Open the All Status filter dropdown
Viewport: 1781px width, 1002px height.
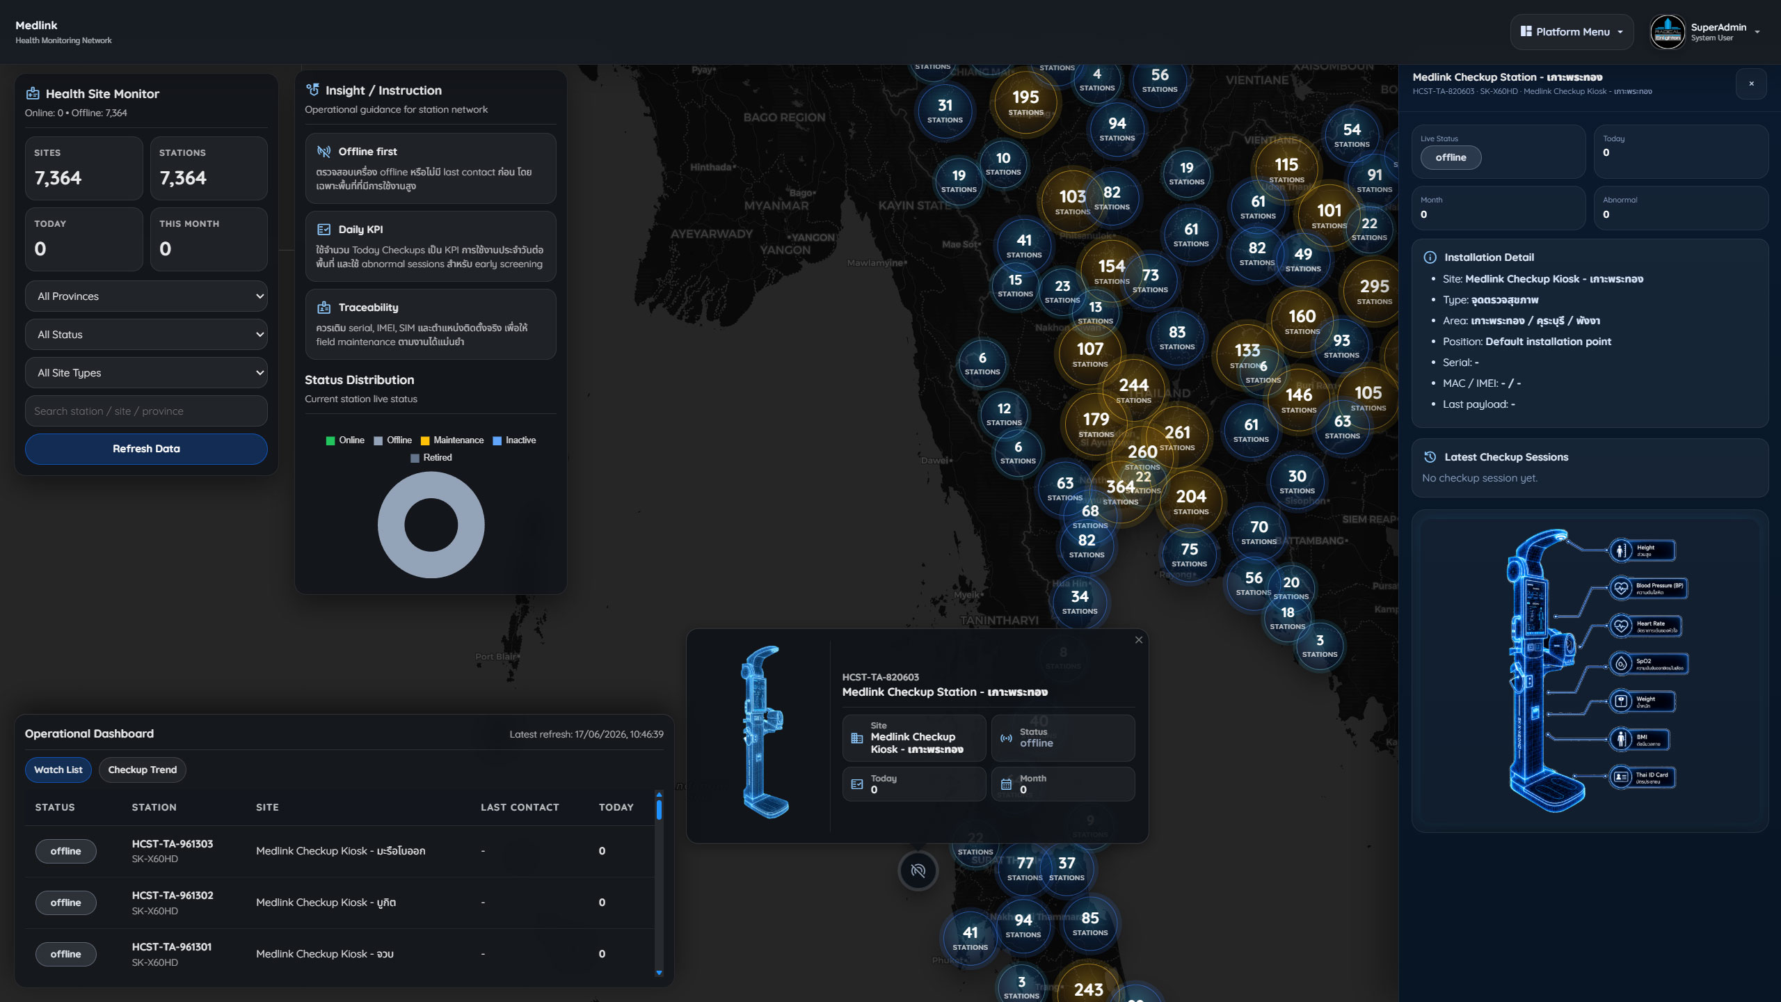pyautogui.click(x=146, y=335)
